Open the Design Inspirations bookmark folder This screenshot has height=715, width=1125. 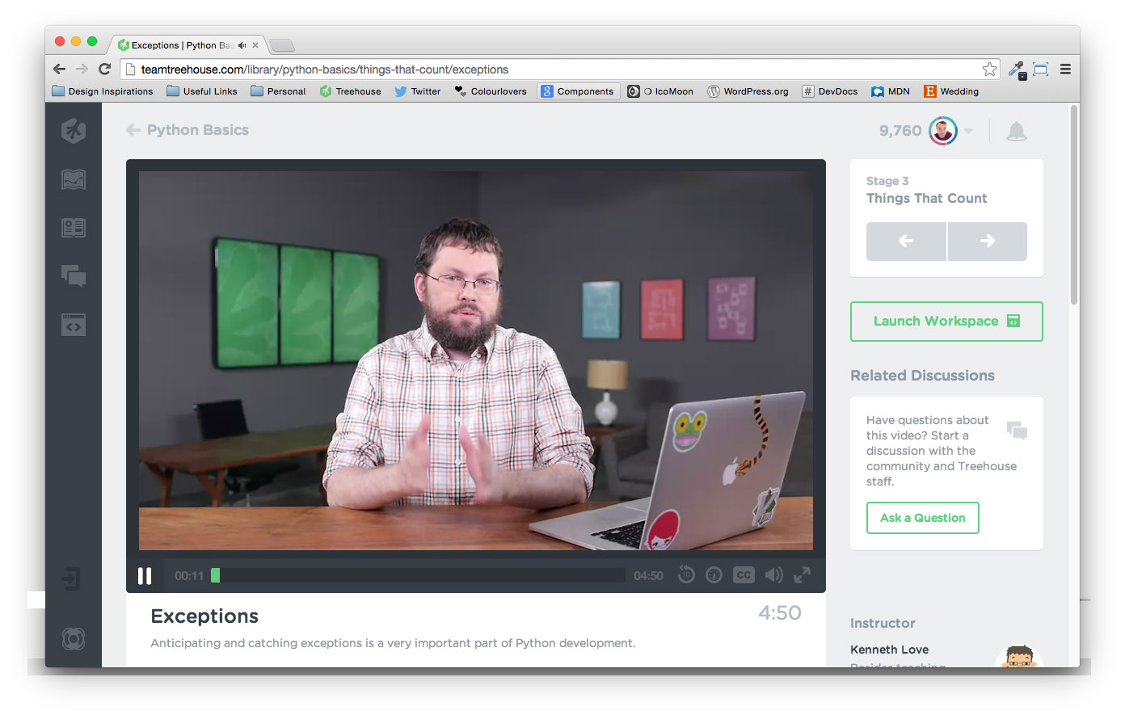coord(103,91)
